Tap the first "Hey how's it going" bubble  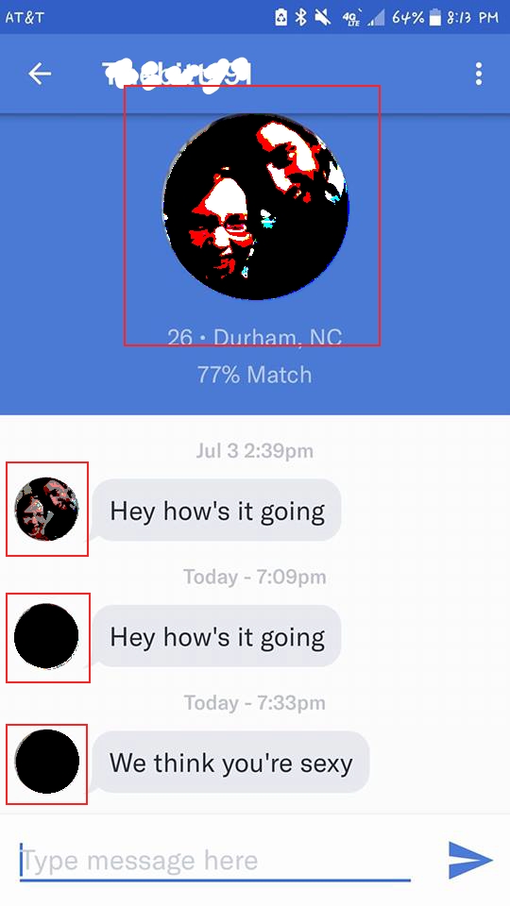pos(217,511)
